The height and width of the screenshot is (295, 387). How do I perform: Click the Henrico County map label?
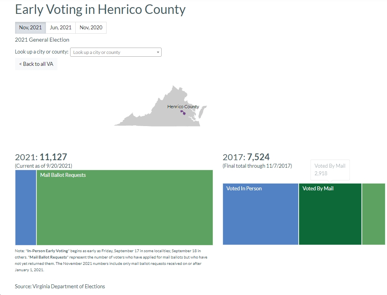183,107
